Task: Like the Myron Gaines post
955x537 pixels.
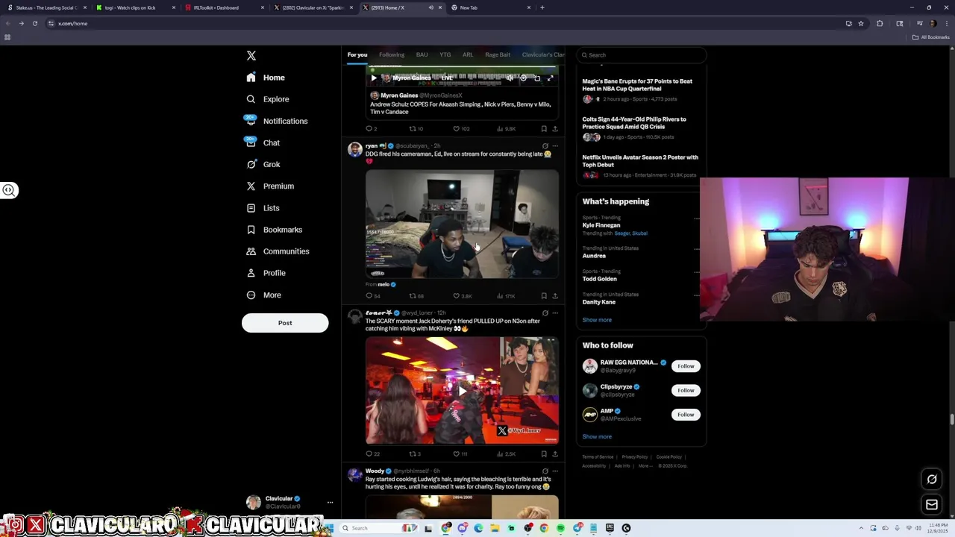Action: tap(461, 128)
